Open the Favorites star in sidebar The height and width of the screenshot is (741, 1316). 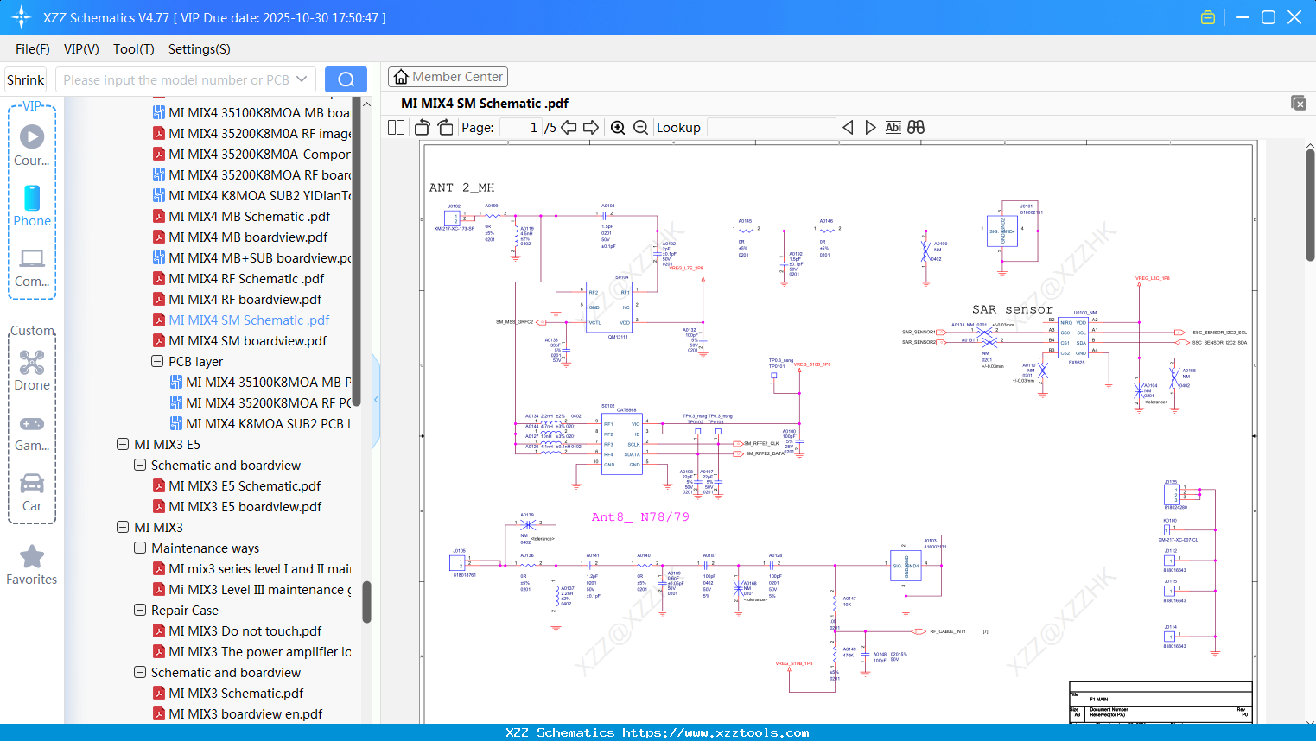32,566
